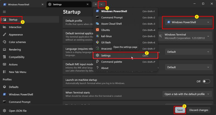Open the Rendering settings page in sidebar

tap(15, 50)
